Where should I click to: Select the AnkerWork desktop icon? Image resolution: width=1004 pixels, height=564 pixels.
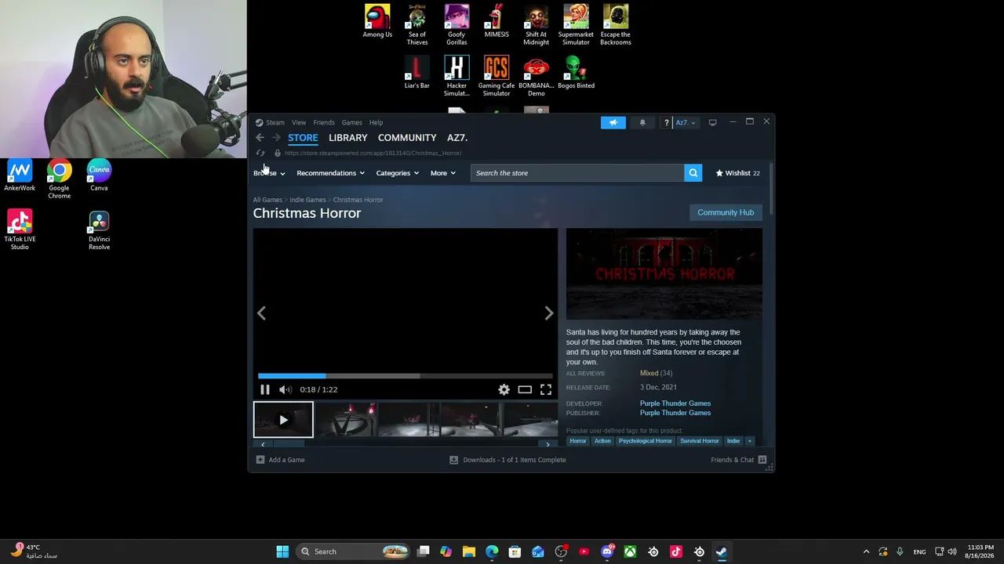click(20, 175)
